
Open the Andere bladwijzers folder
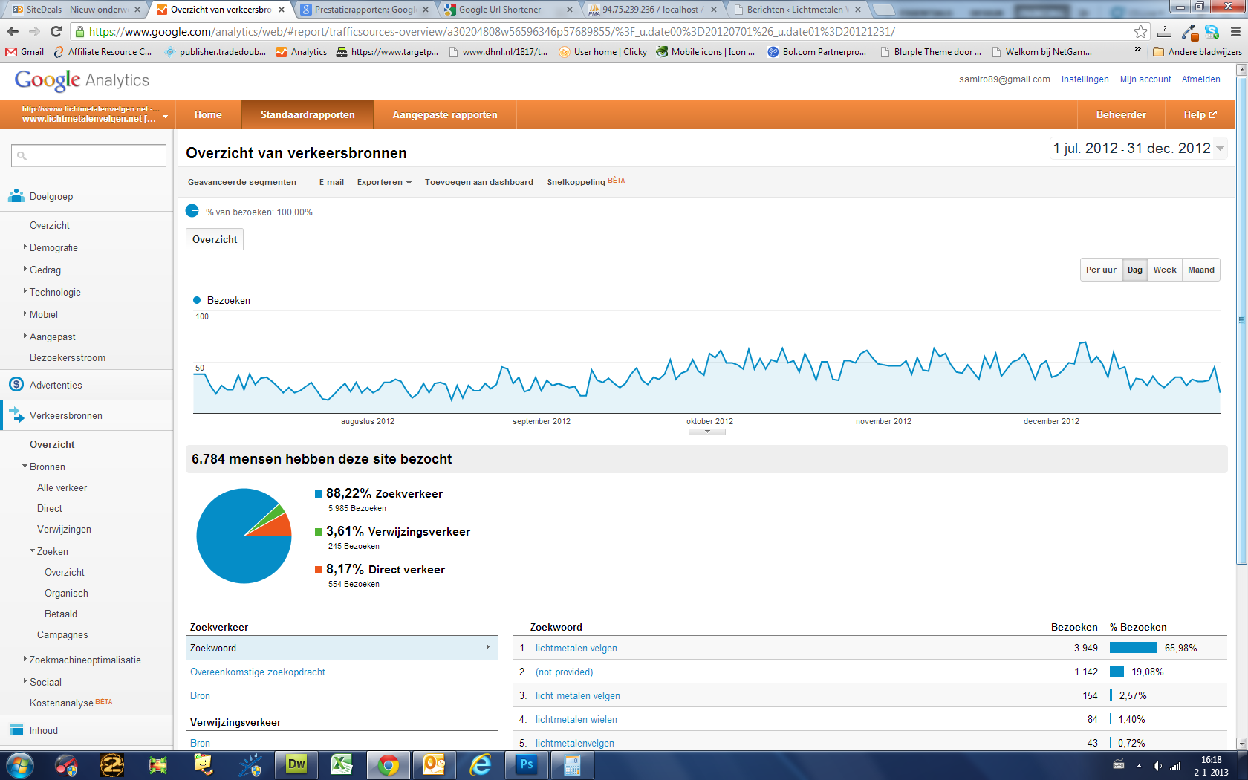click(x=1197, y=52)
